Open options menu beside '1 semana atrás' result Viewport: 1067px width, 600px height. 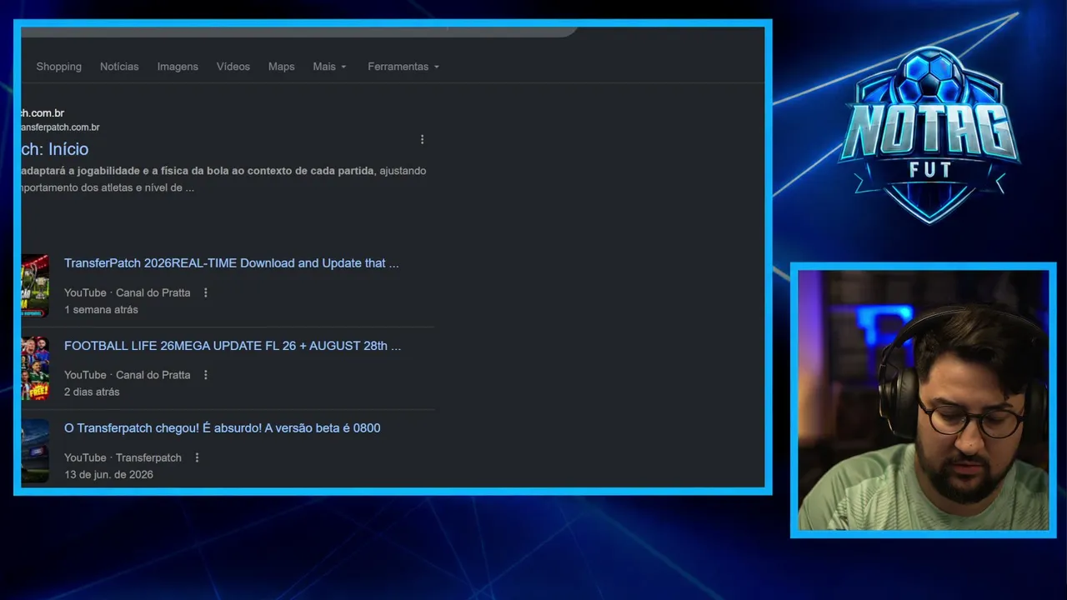[205, 292]
